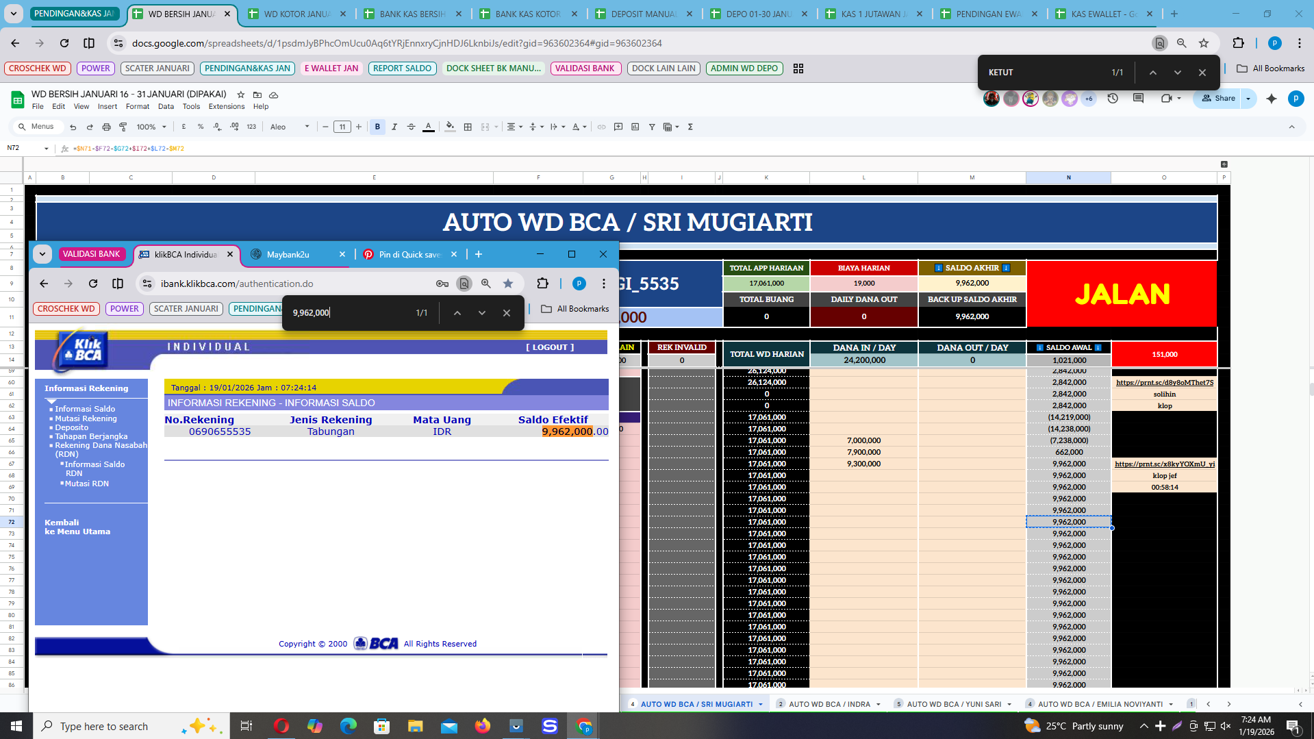Open the Windows notification center
This screenshot has width=1314, height=739.
point(1293,726)
